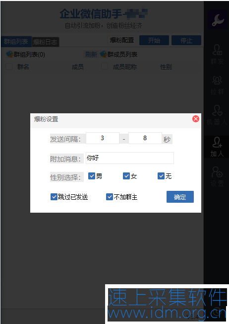Image resolution: width=229 pixels, height=324 pixels.
Task: Toggle the 男 gender checkbox
Action: click(x=92, y=176)
